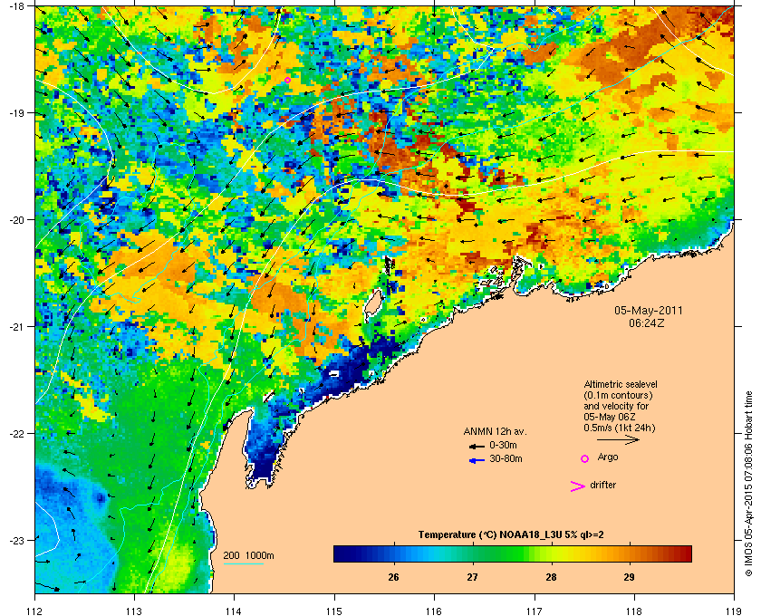Screen dimensions: 761x616
Task: Click the latitude axis label -22
Action: [x=16, y=433]
